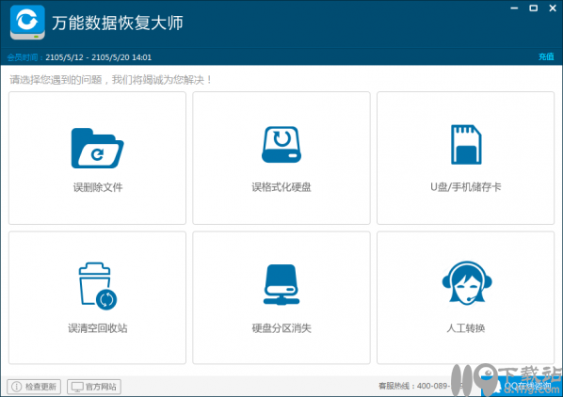The height and width of the screenshot is (397, 563).
Task: Click the 误删除文件 folder recovery icon
Action: (x=97, y=148)
